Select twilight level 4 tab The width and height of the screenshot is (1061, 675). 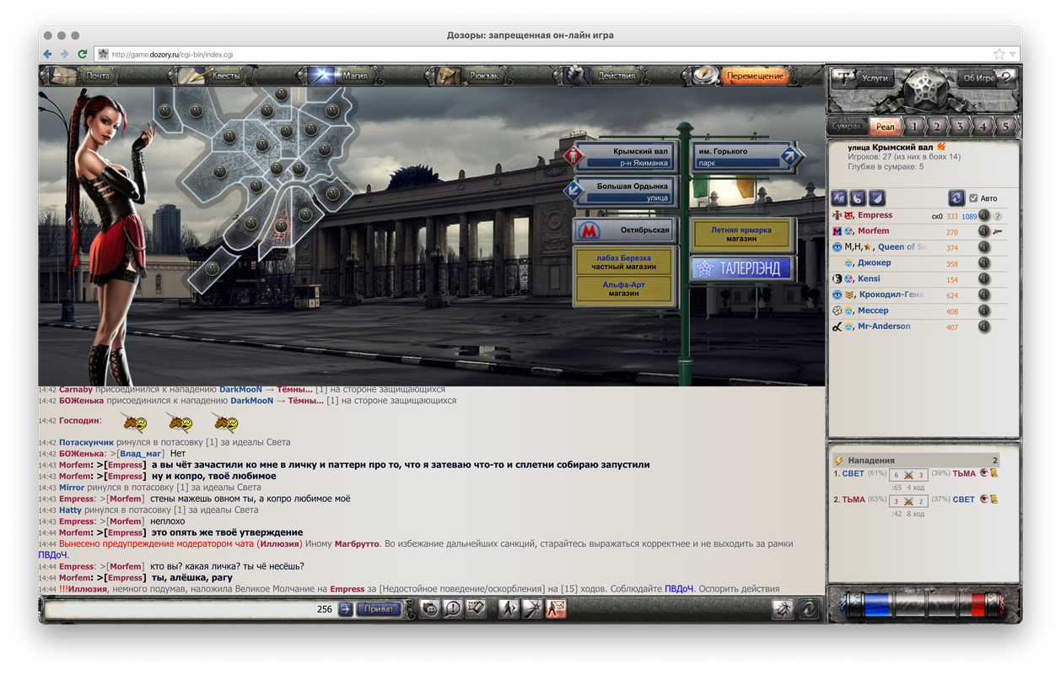pyautogui.click(x=982, y=127)
